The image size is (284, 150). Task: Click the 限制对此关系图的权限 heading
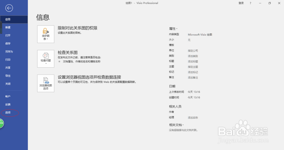(x=78, y=28)
